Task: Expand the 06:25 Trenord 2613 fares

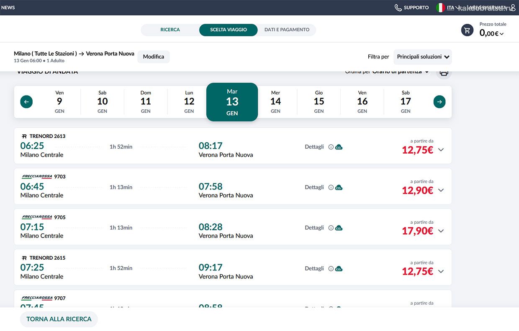Action: [441, 150]
